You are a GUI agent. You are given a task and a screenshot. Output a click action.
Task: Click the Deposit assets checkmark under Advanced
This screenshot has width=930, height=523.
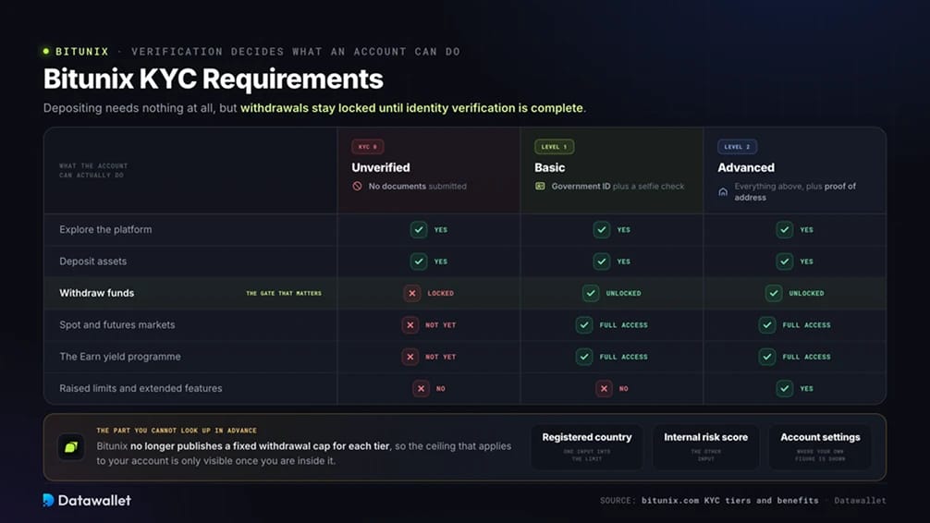tap(785, 261)
